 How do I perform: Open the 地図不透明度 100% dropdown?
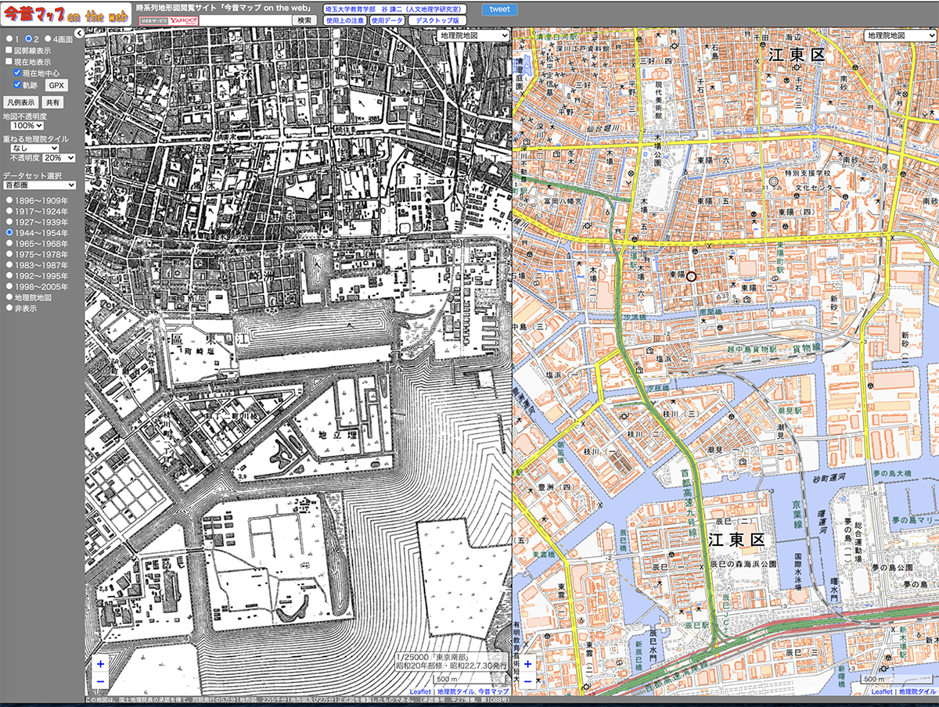(27, 125)
